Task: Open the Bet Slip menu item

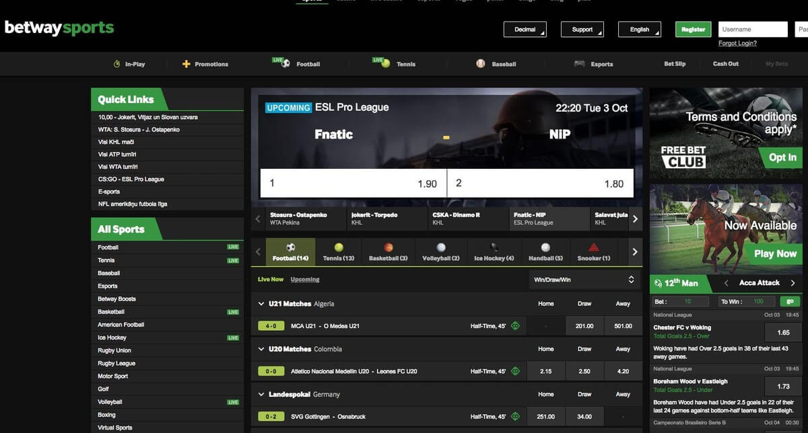Action: pos(674,64)
